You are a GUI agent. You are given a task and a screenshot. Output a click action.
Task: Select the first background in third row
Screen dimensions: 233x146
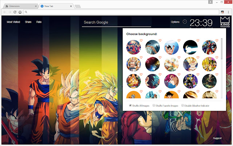pos(134,81)
